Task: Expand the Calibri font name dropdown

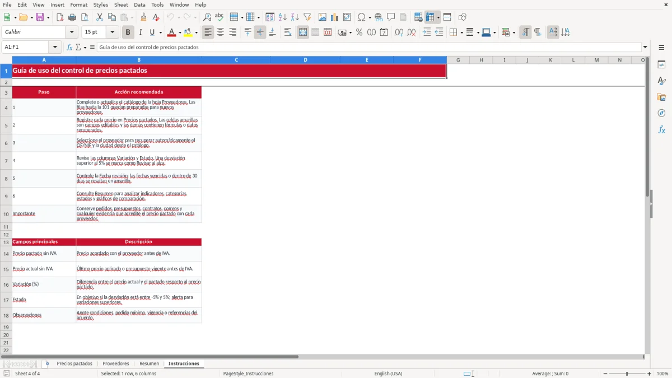Action: coord(71,32)
